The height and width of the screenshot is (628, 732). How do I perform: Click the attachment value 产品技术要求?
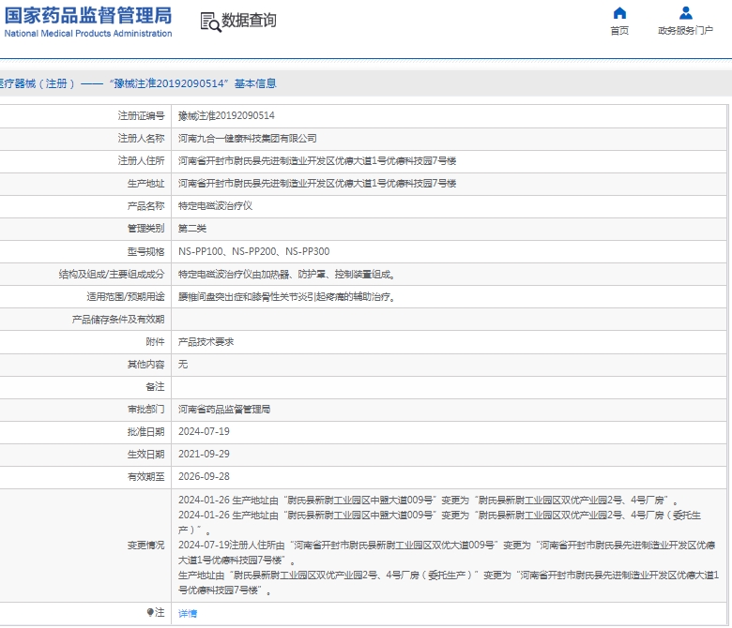point(206,342)
